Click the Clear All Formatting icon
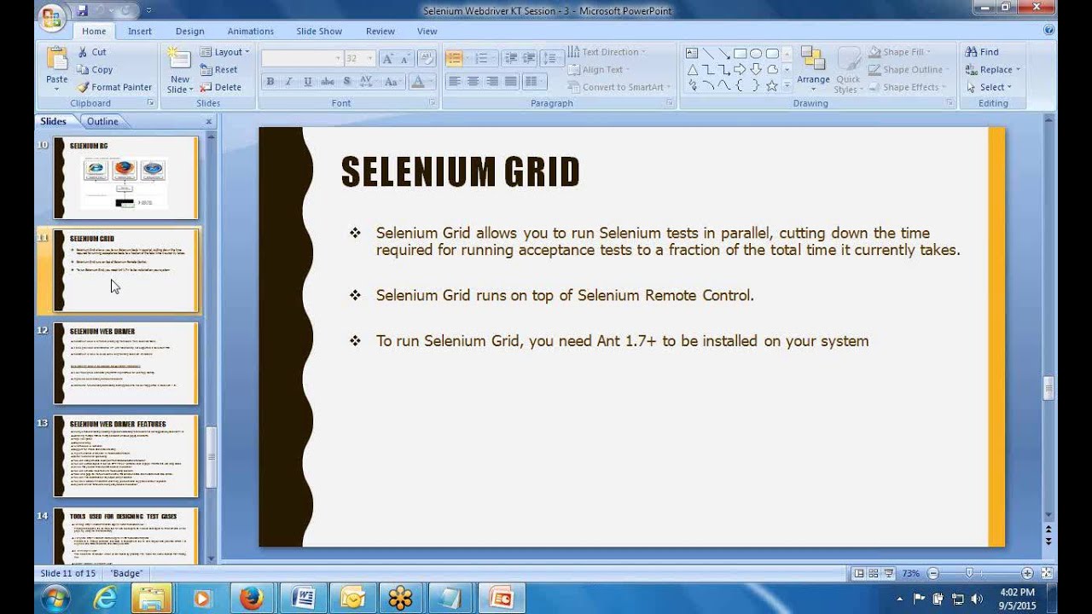 click(427, 58)
